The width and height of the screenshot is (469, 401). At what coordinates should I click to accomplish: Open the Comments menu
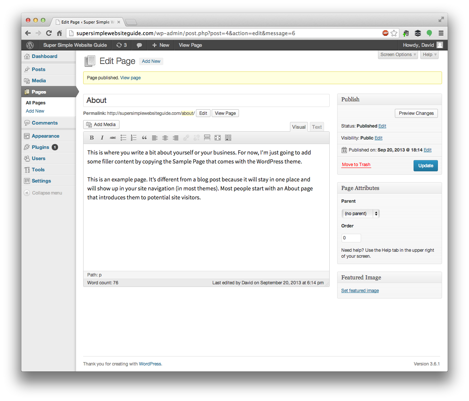pos(48,123)
